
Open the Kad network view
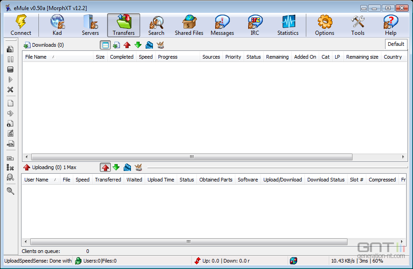[x=57, y=25]
